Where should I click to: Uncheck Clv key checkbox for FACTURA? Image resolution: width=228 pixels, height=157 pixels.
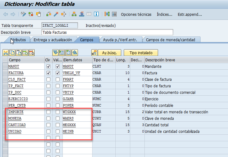pos(48,73)
